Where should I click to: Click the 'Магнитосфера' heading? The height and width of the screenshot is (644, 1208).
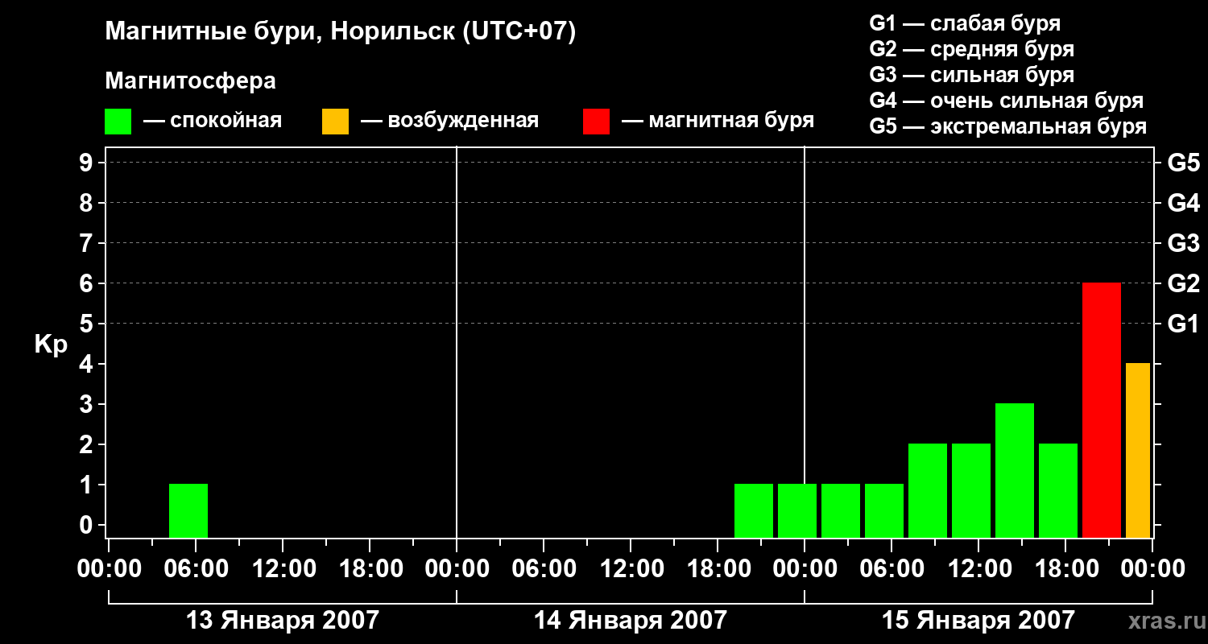[x=190, y=81]
